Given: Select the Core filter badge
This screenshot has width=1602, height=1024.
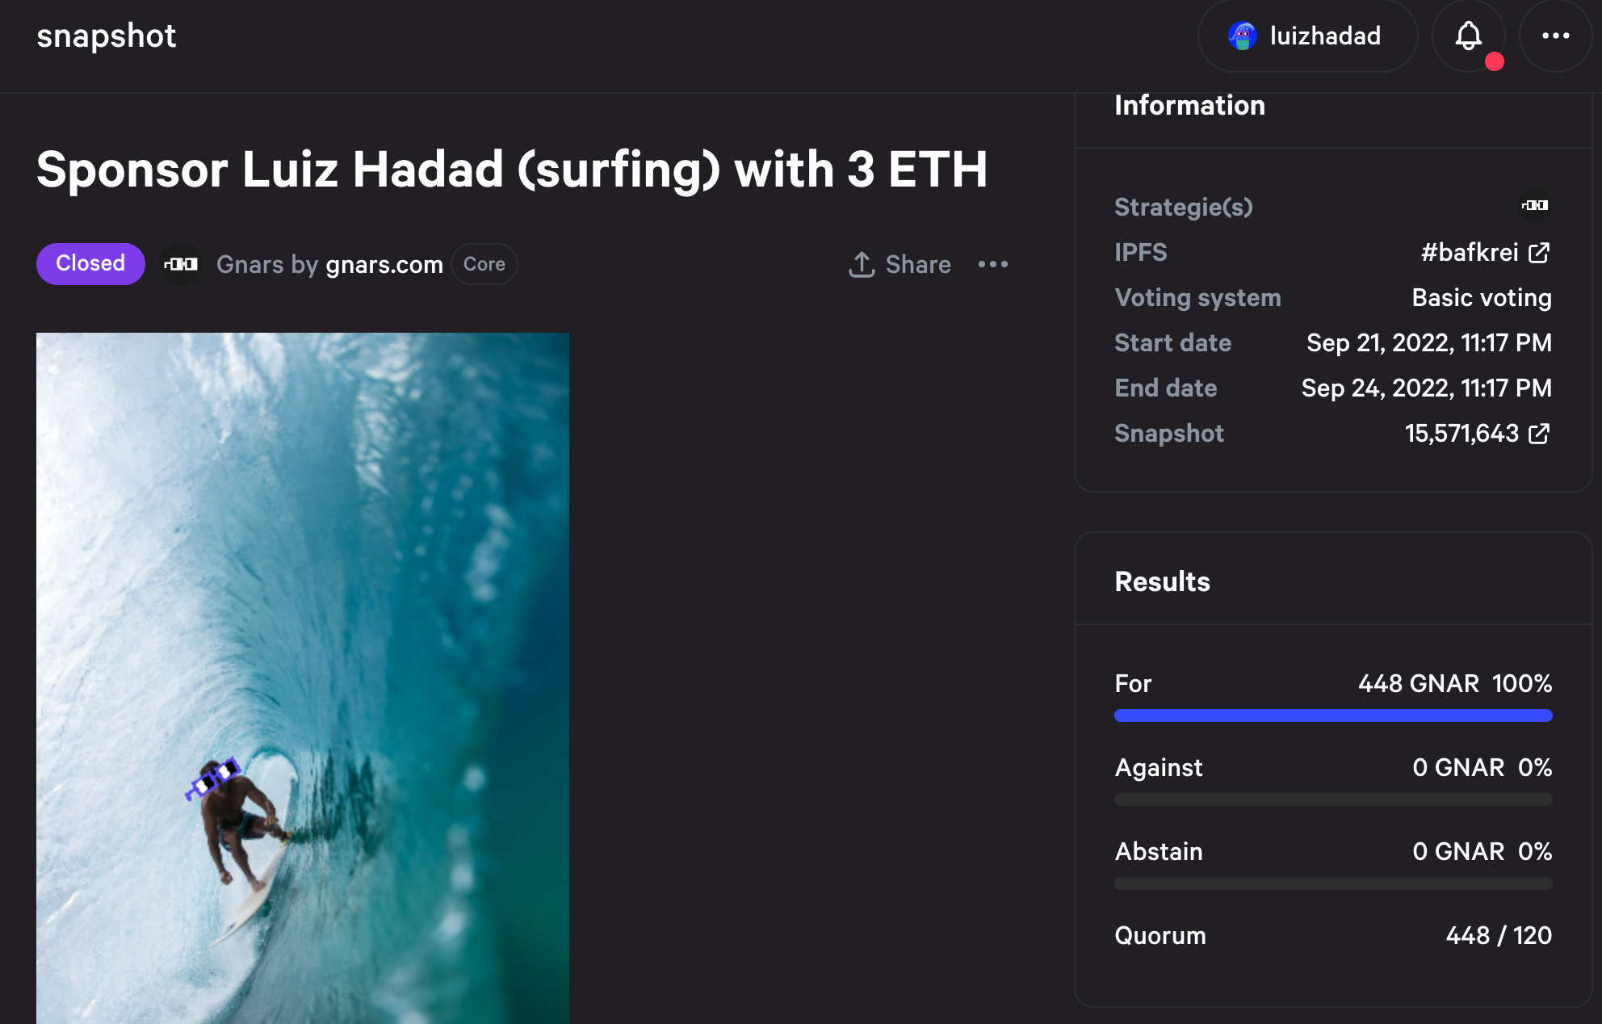Looking at the screenshot, I should point(484,264).
